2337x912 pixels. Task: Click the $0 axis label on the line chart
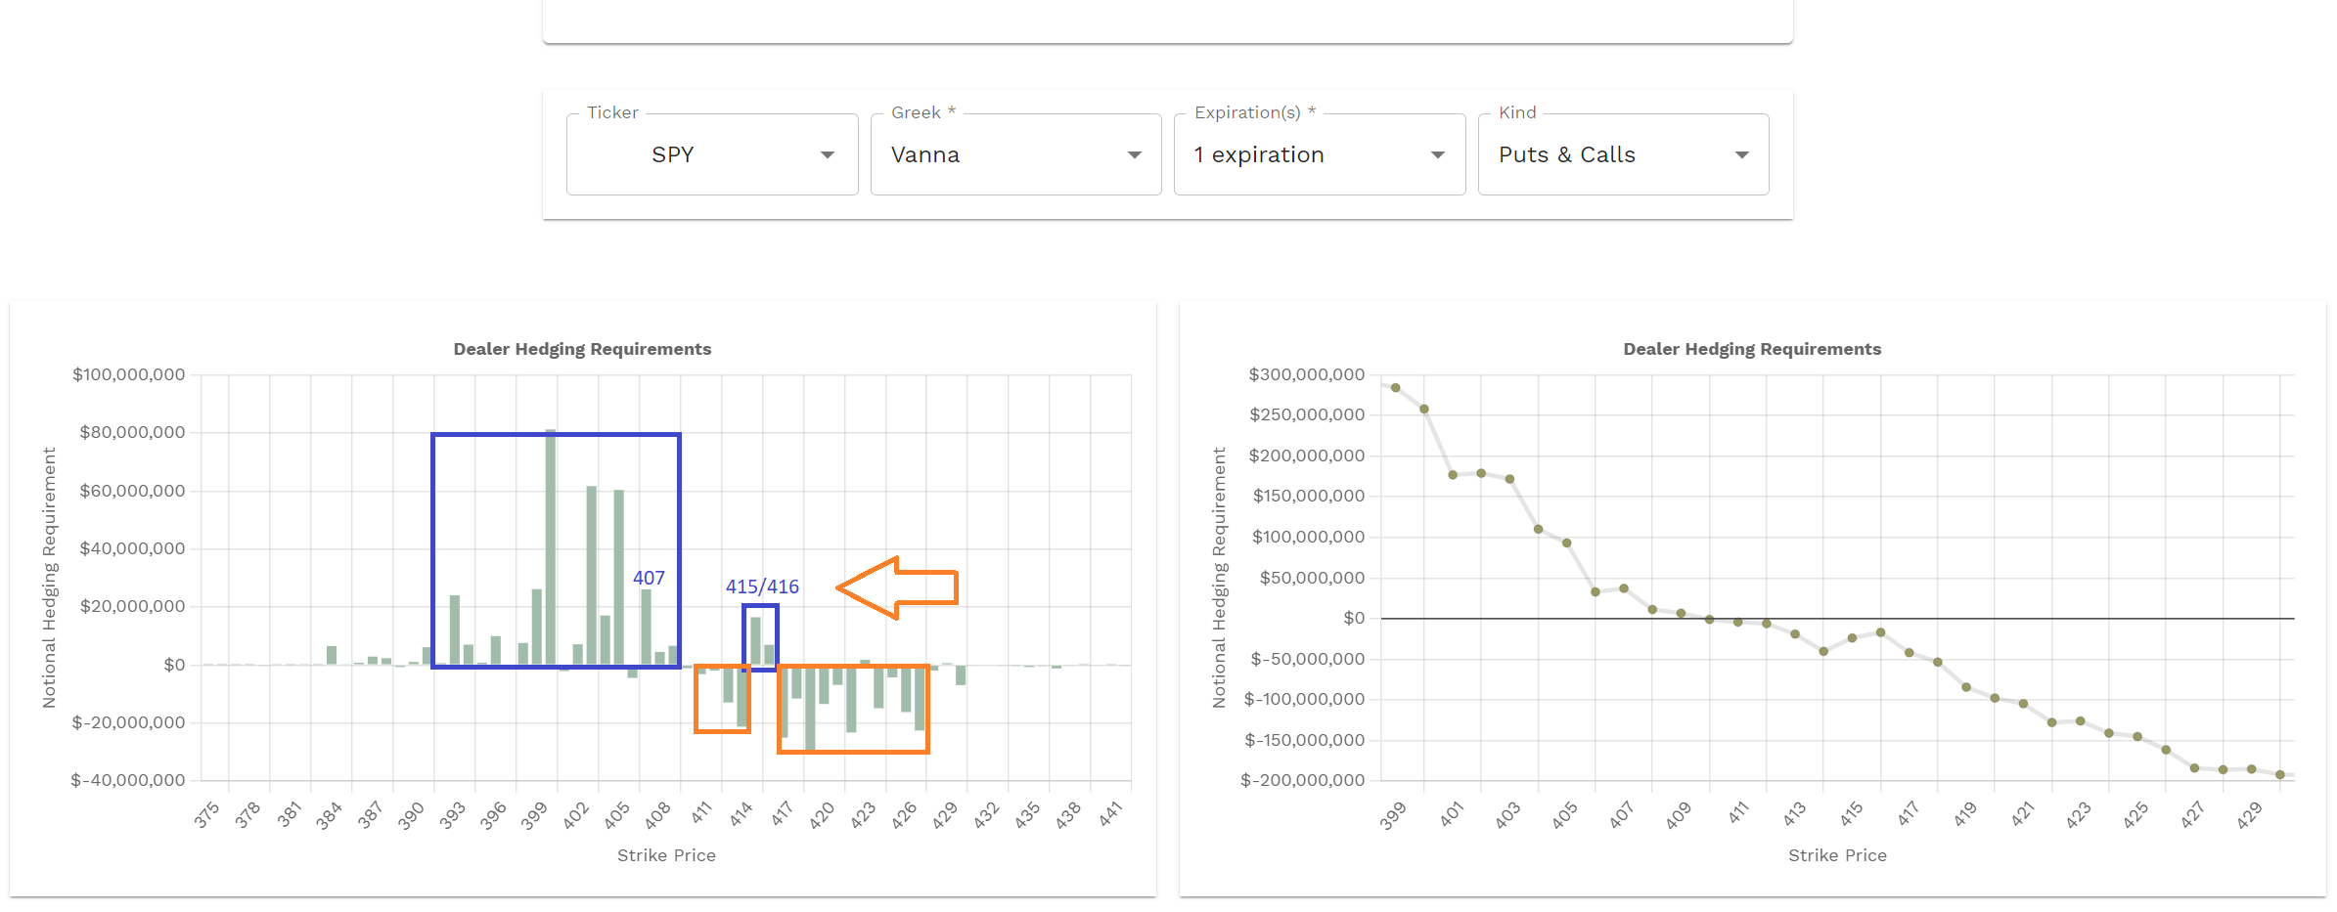coord(1354,618)
